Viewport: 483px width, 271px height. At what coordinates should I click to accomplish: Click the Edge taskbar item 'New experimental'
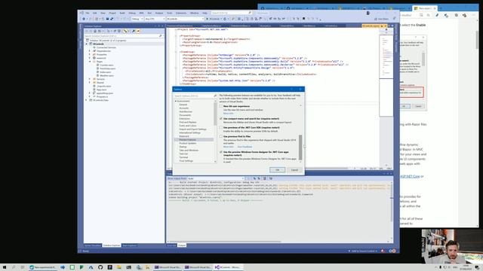coord(43,267)
